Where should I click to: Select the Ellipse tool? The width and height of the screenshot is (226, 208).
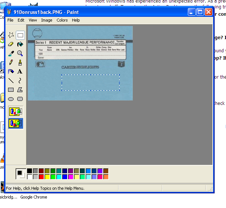point(11,99)
